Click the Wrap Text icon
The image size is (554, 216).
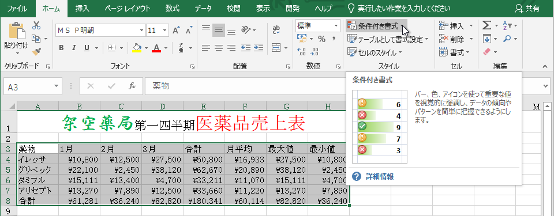276,29
